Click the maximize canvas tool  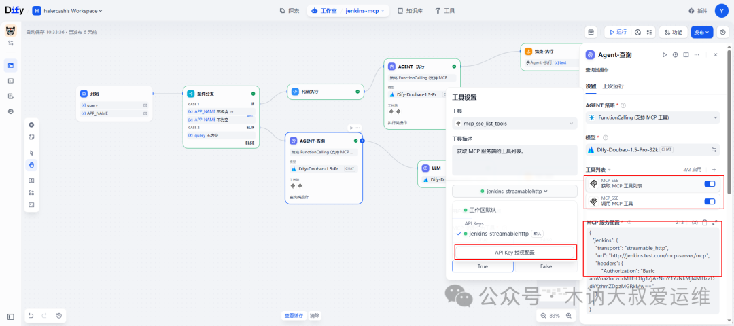(31, 204)
